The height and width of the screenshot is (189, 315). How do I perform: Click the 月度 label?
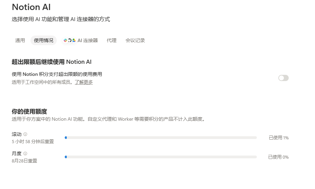(17, 153)
